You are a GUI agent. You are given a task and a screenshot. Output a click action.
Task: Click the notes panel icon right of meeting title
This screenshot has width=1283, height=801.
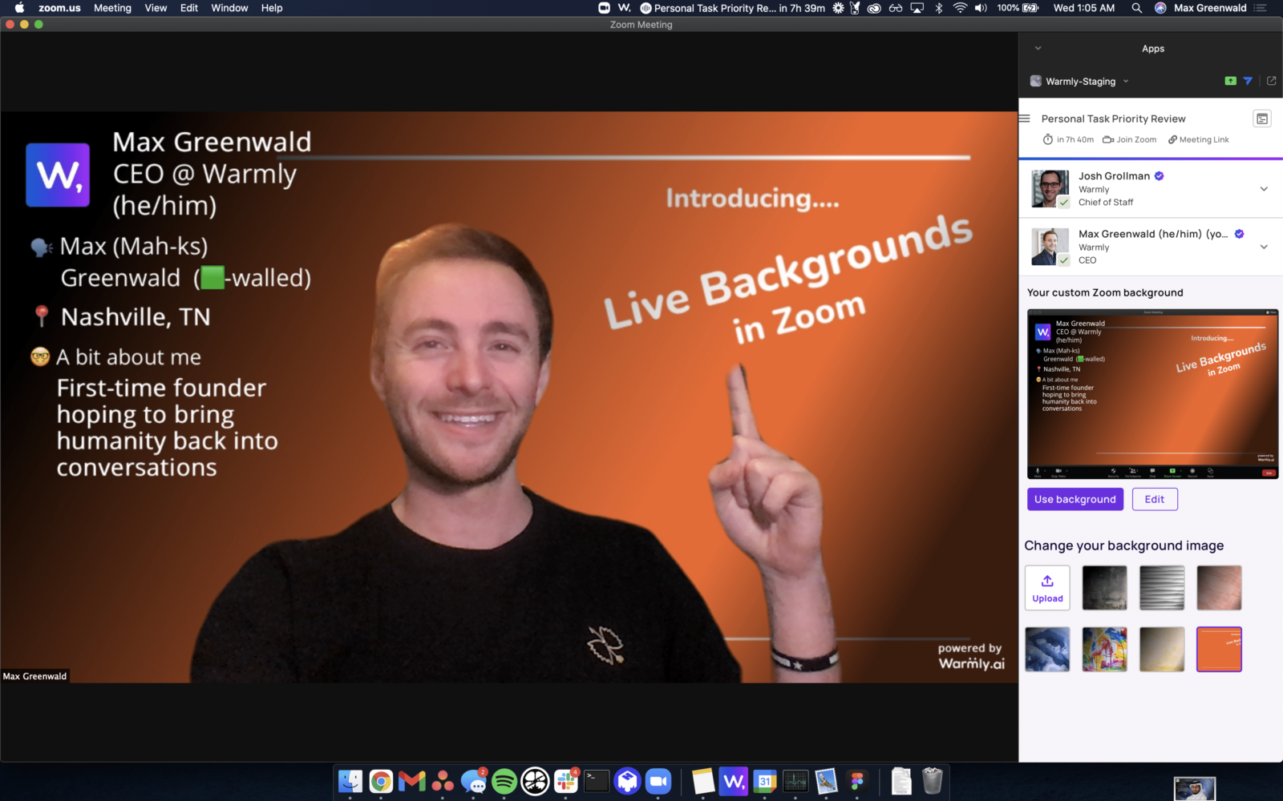pos(1261,119)
